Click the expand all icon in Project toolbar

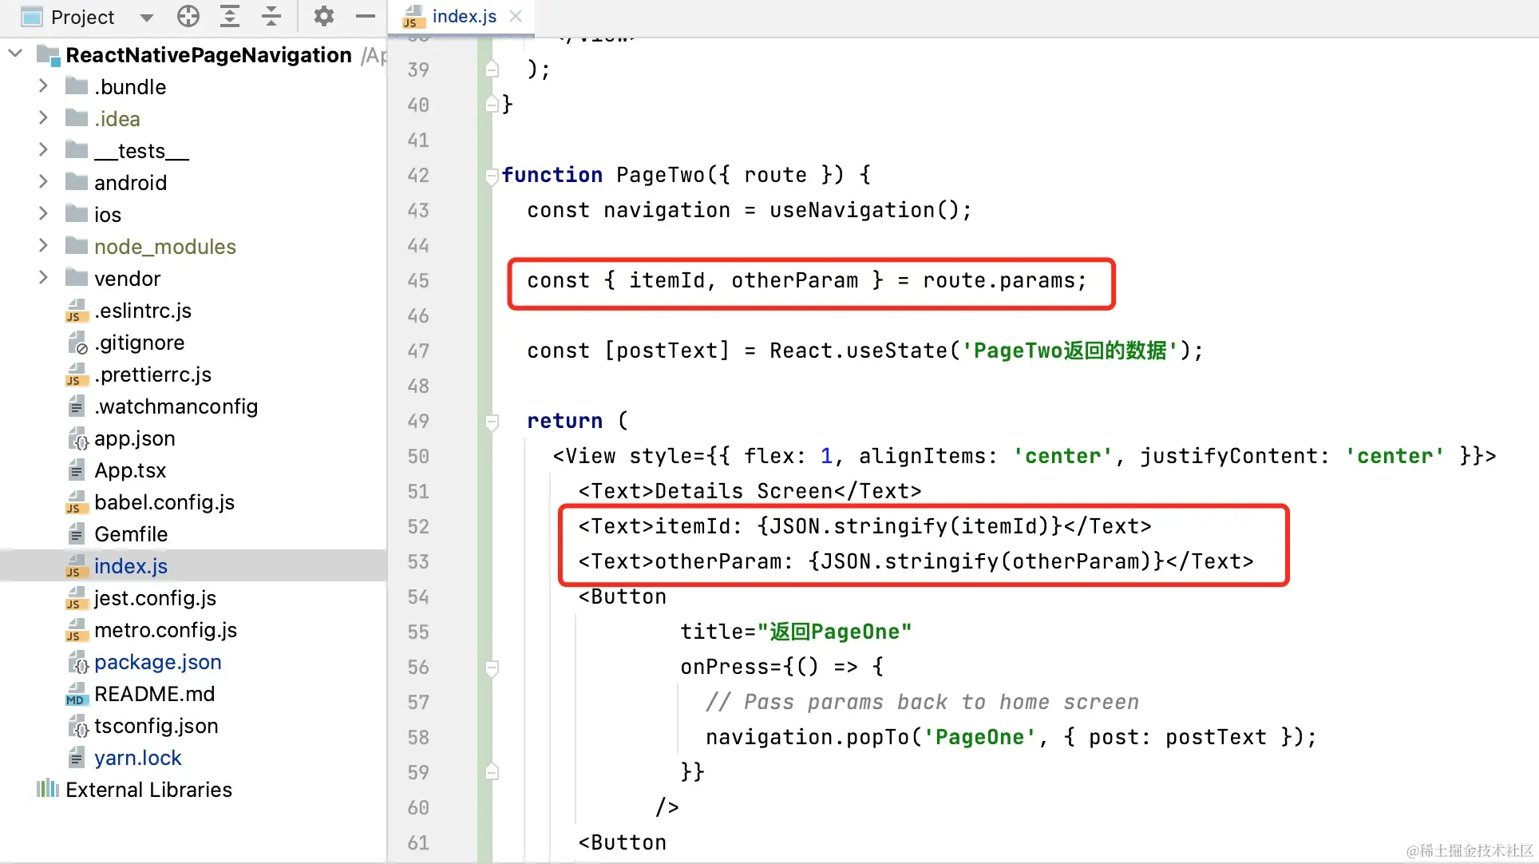tap(230, 16)
